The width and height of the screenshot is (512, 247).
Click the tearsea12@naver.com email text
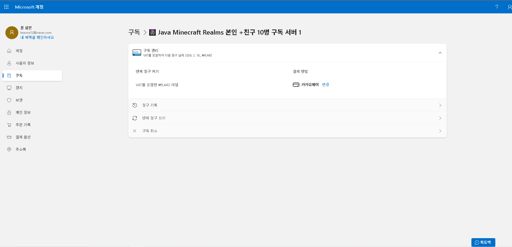click(x=36, y=33)
